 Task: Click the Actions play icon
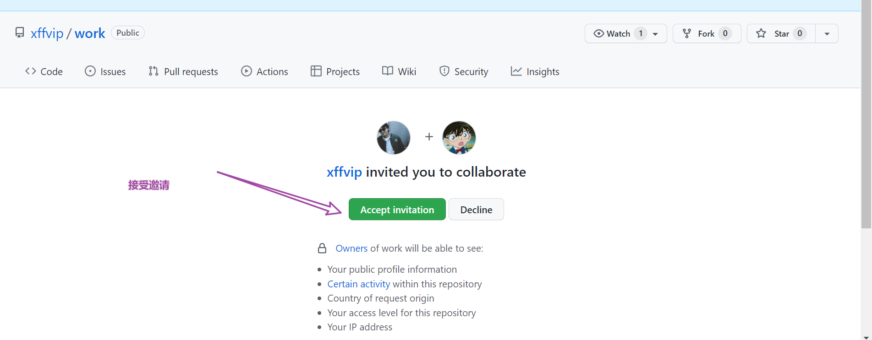247,71
